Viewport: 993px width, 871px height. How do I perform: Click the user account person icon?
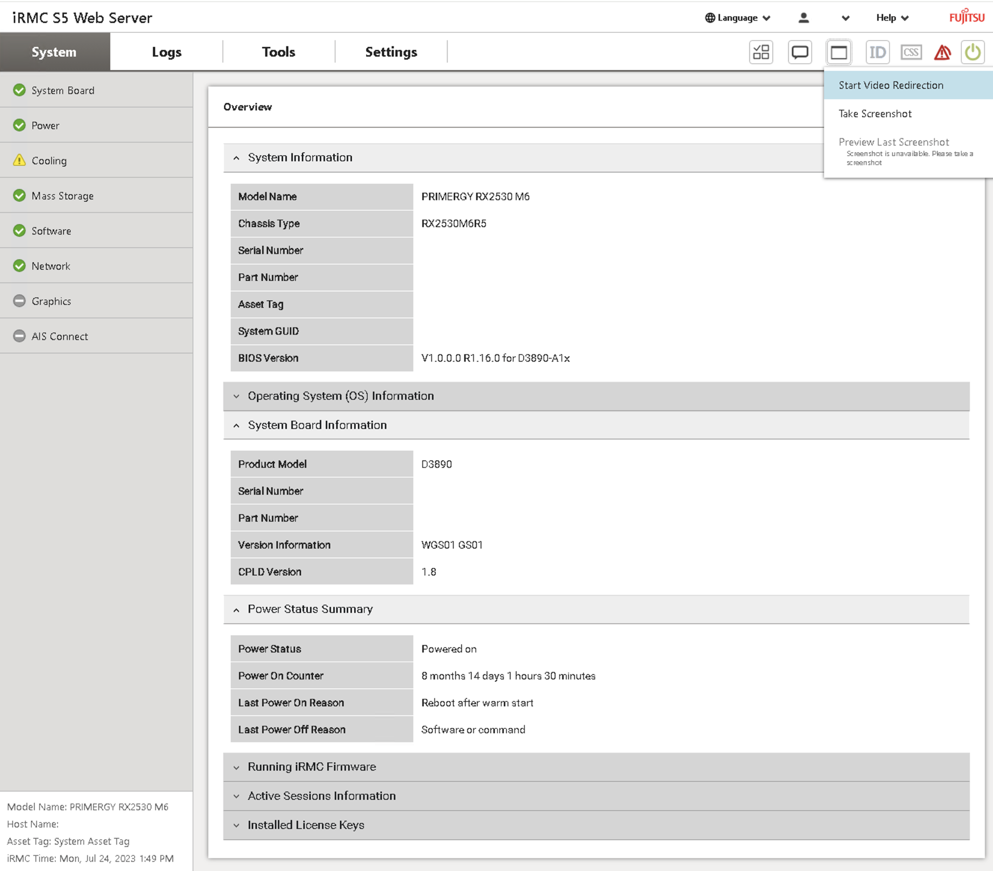point(804,18)
